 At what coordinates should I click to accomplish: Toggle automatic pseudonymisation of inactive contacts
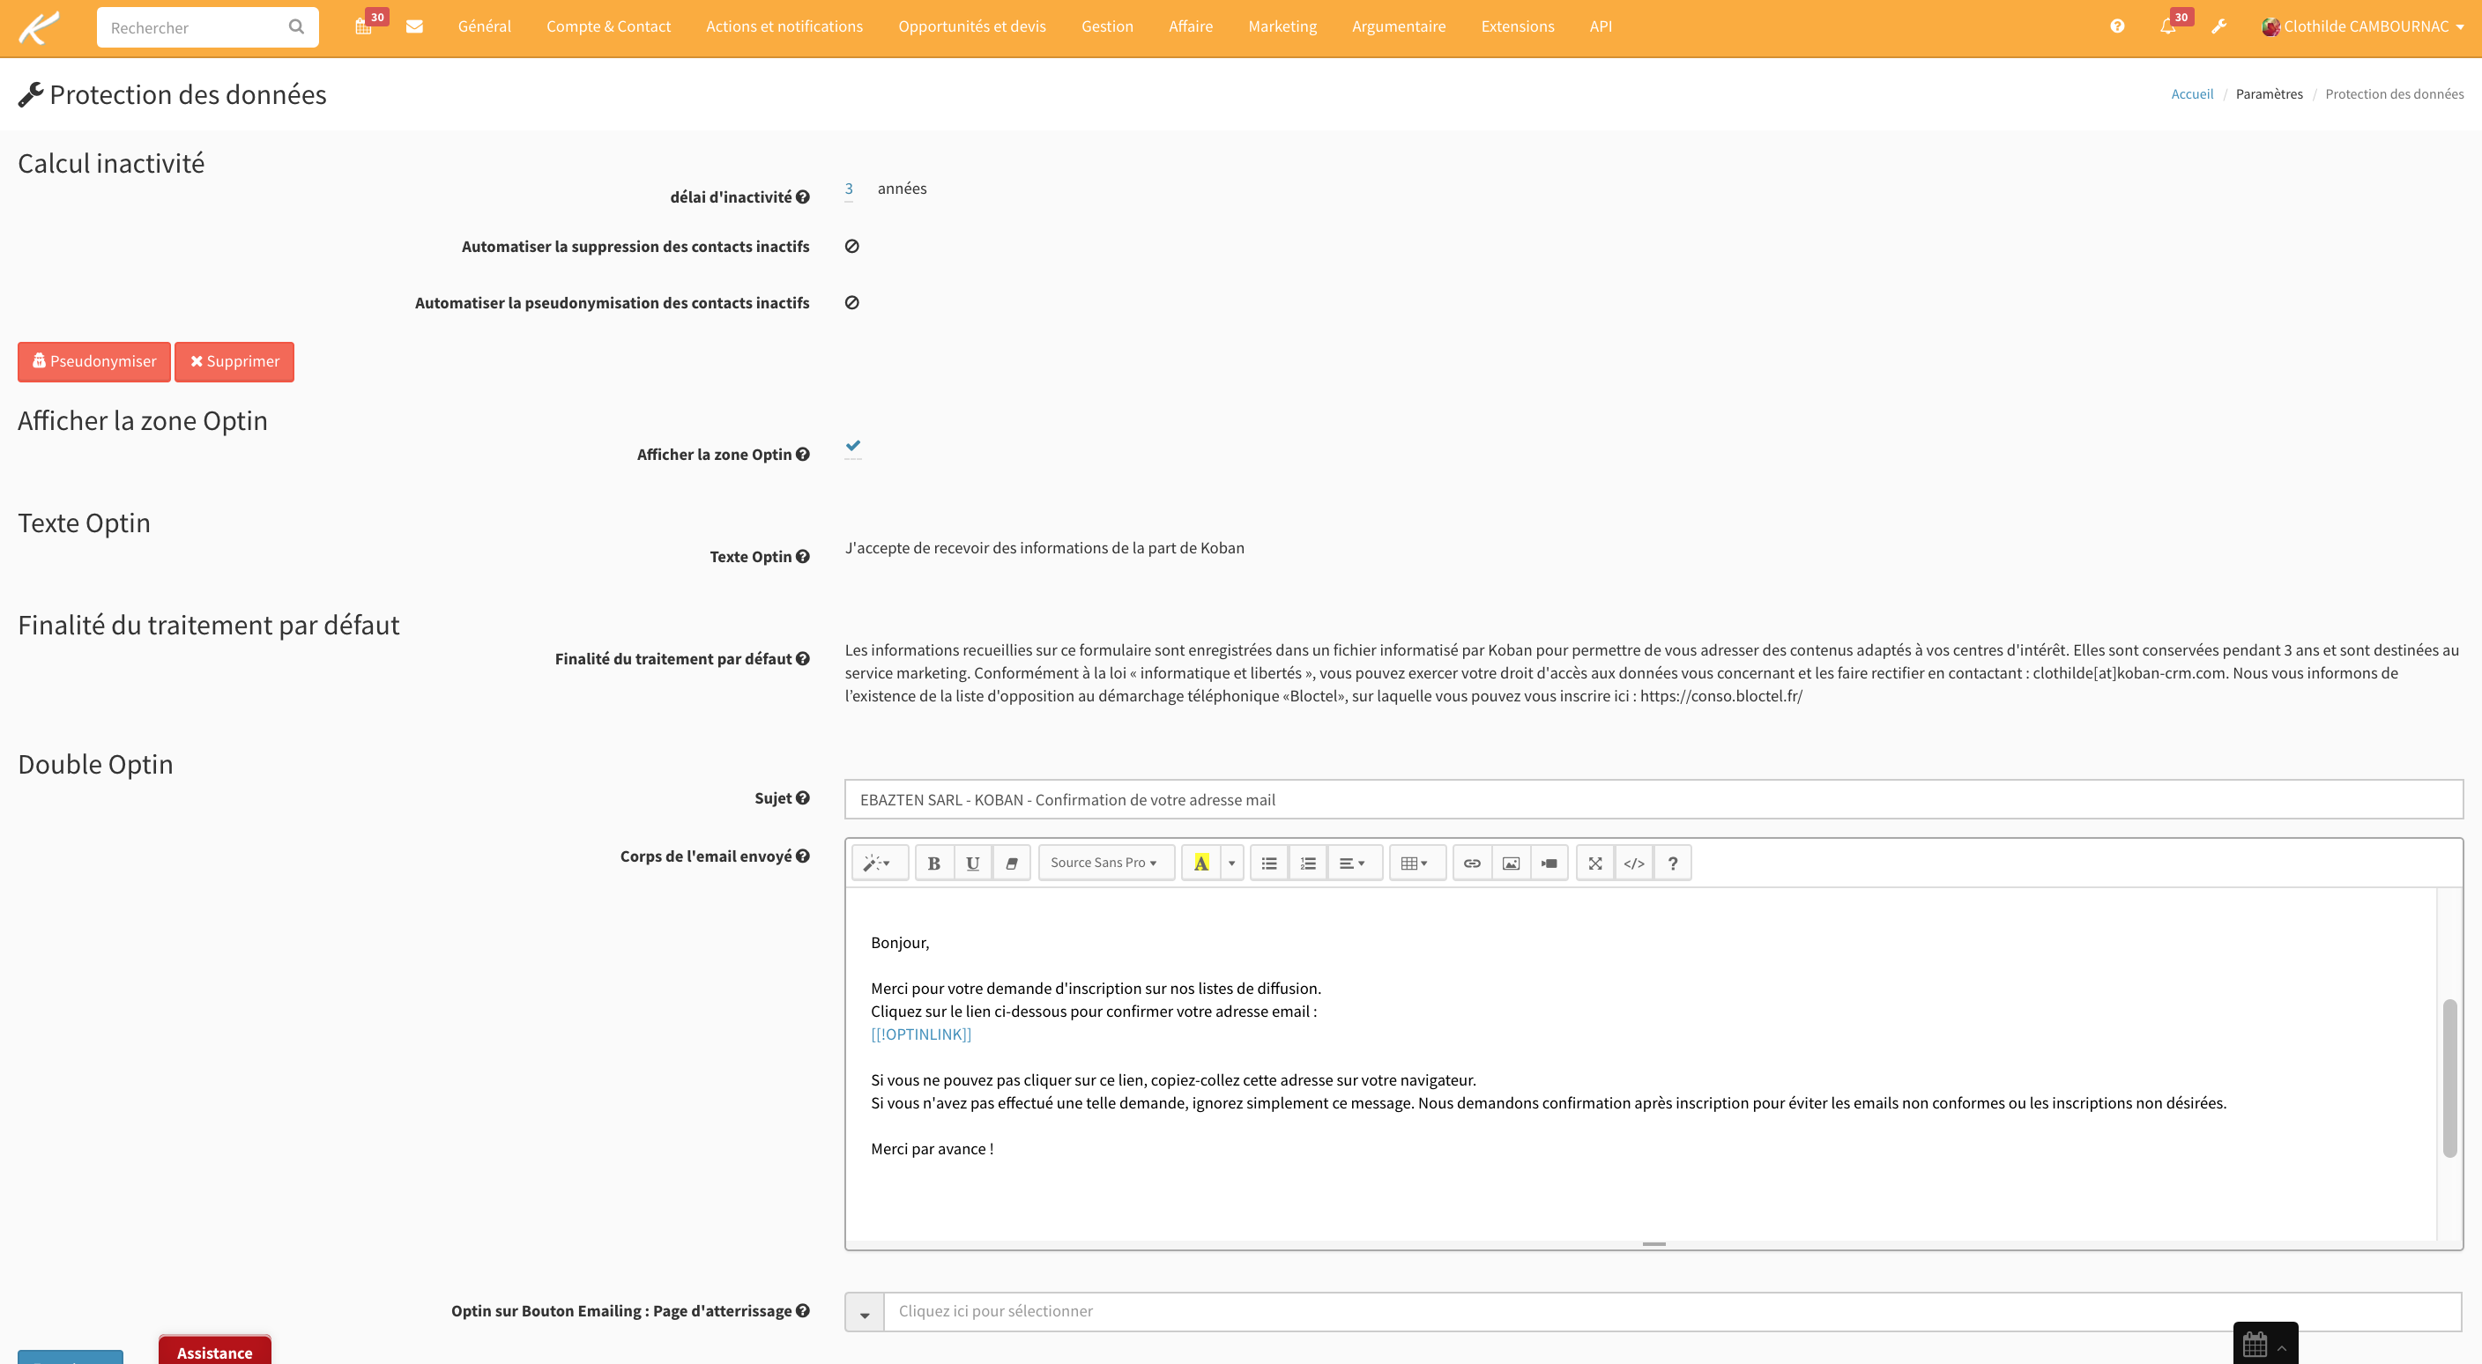pyautogui.click(x=851, y=302)
